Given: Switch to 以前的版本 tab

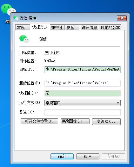Looking at the screenshot, I should 110,28.
